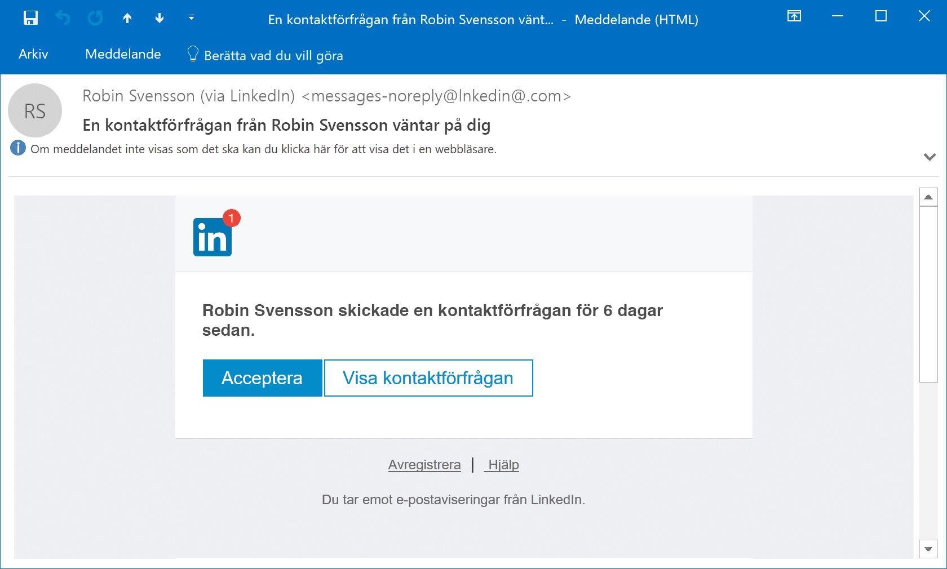
Task: Select the subject line text
Action: pos(286,125)
